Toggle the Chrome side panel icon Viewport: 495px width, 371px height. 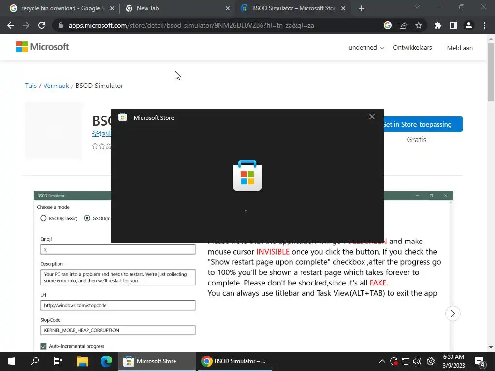pos(453,25)
